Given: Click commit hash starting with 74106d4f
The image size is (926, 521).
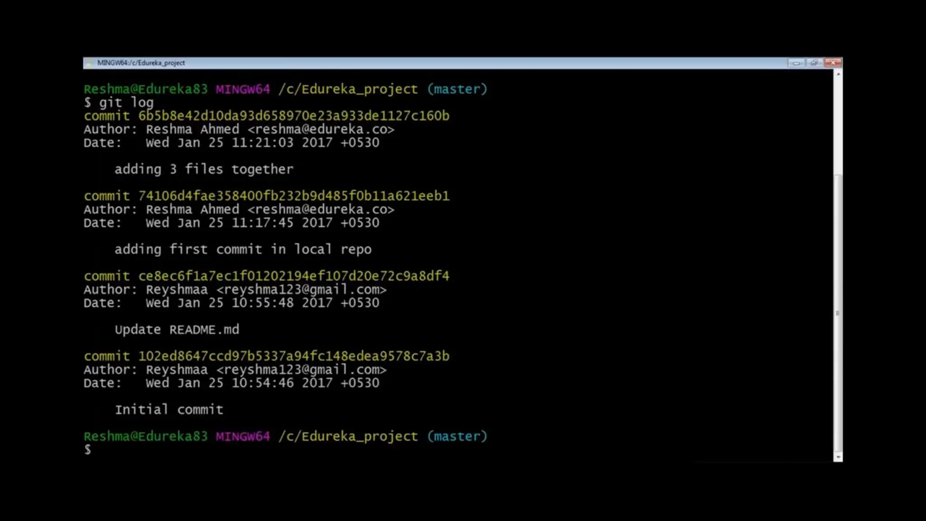Looking at the screenshot, I should click(293, 196).
